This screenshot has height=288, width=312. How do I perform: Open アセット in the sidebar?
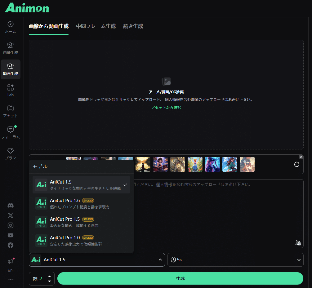pyautogui.click(x=10, y=112)
